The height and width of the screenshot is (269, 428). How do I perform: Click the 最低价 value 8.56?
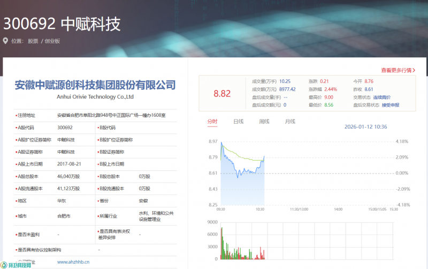[x=328, y=104]
